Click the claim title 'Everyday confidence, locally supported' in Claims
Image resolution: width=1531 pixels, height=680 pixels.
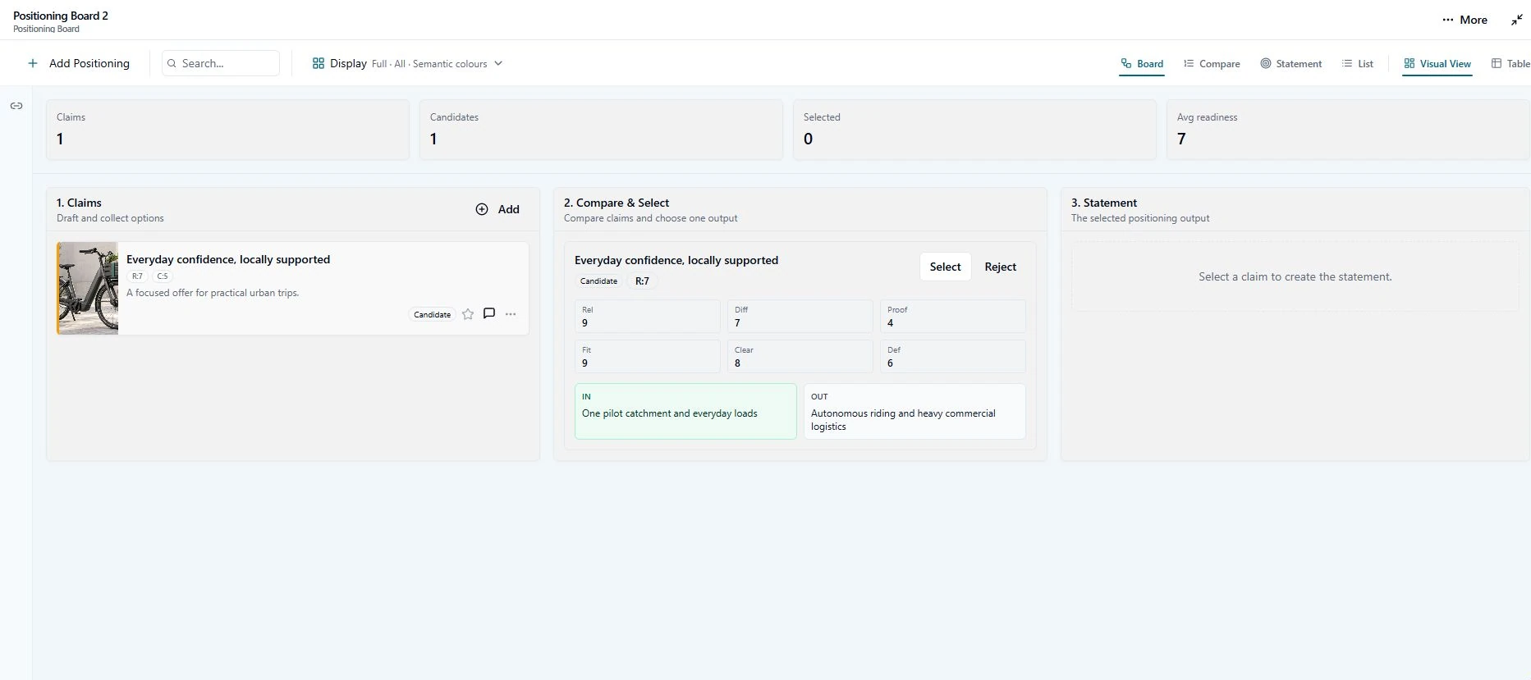point(228,259)
